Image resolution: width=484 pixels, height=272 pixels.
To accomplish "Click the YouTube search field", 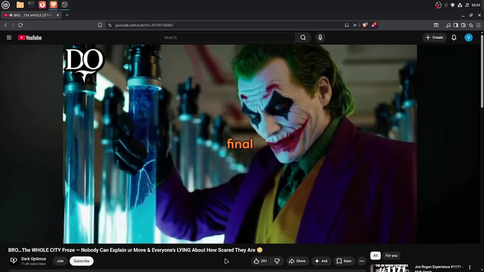I will pos(227,37).
